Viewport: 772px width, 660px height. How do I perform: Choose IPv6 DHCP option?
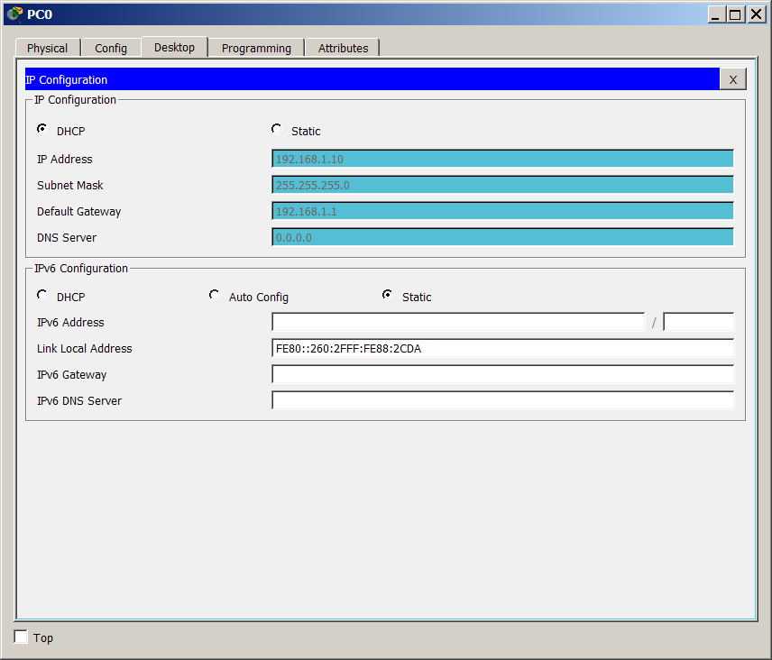42,296
